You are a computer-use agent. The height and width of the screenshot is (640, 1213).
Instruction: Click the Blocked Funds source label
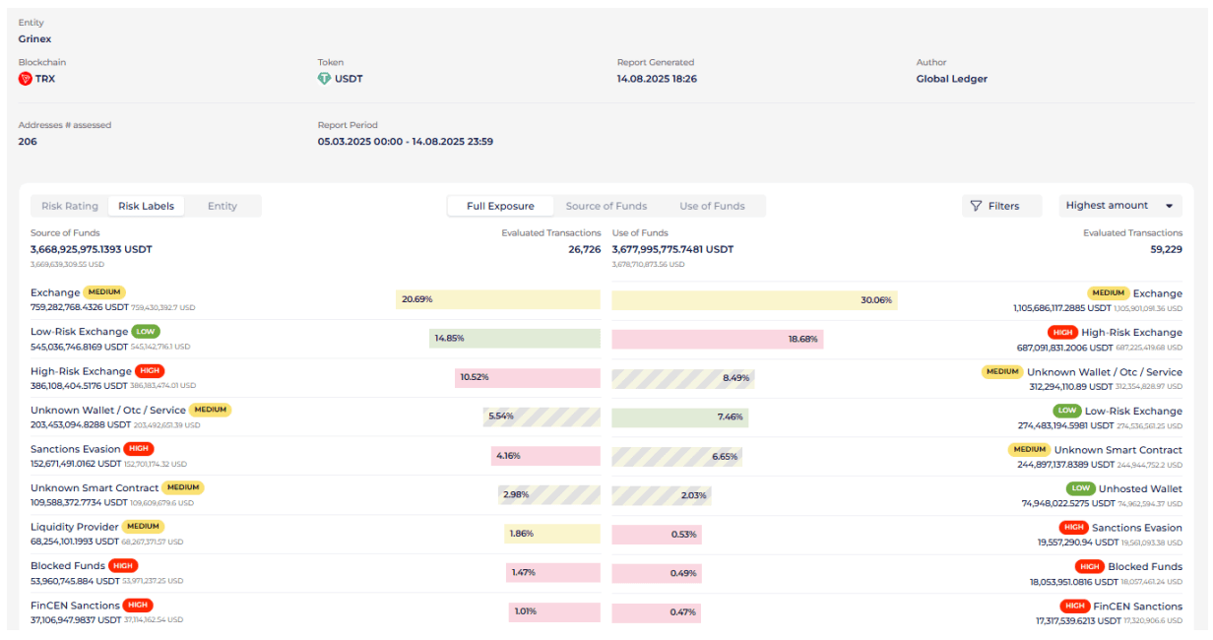click(x=67, y=566)
